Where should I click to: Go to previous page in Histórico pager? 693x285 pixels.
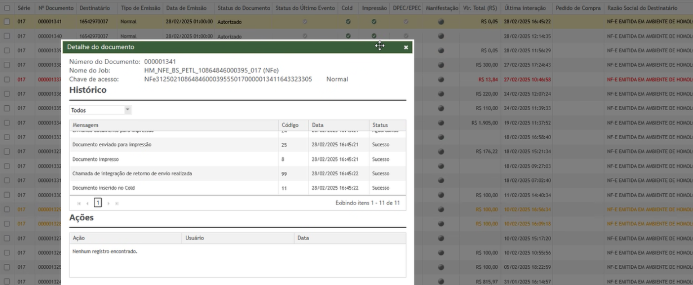point(87,203)
